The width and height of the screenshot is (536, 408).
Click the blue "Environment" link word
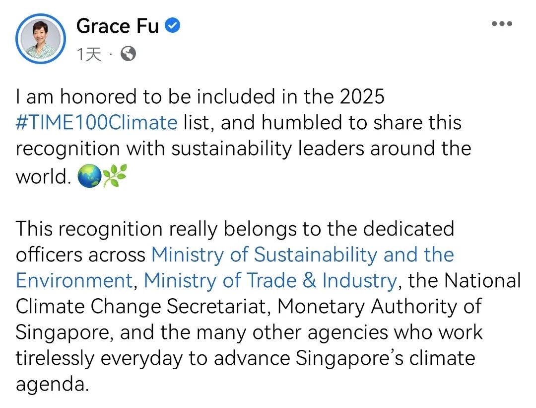[x=74, y=281]
